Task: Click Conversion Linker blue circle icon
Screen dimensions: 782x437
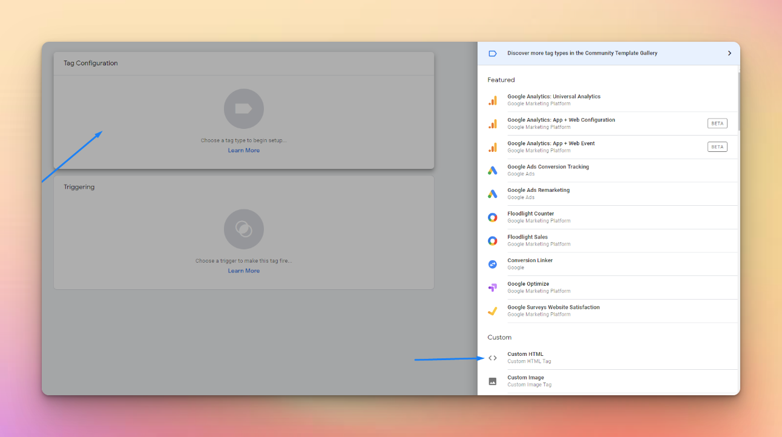Action: click(x=493, y=264)
